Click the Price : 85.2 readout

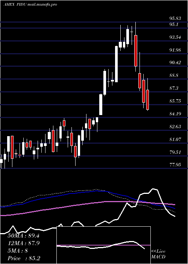24,258
